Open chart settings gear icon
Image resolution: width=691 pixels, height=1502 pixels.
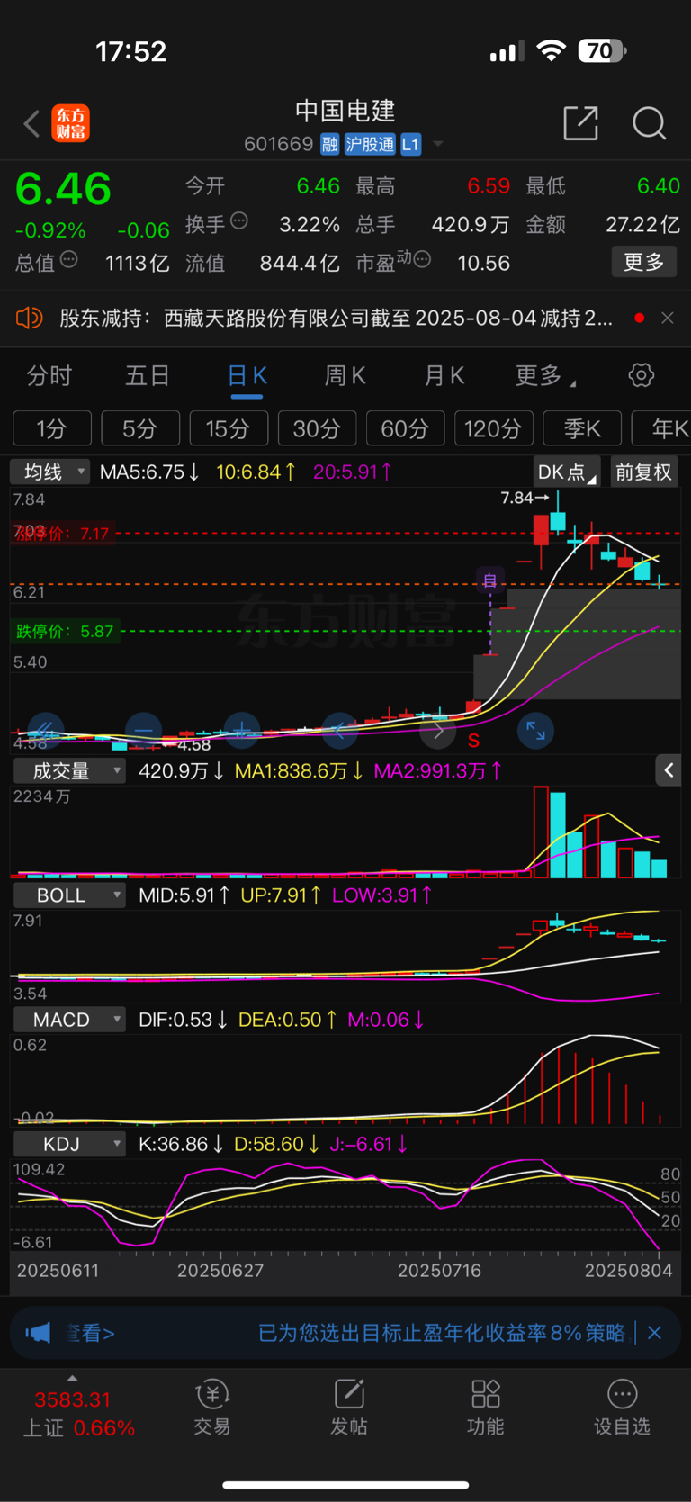coord(642,375)
